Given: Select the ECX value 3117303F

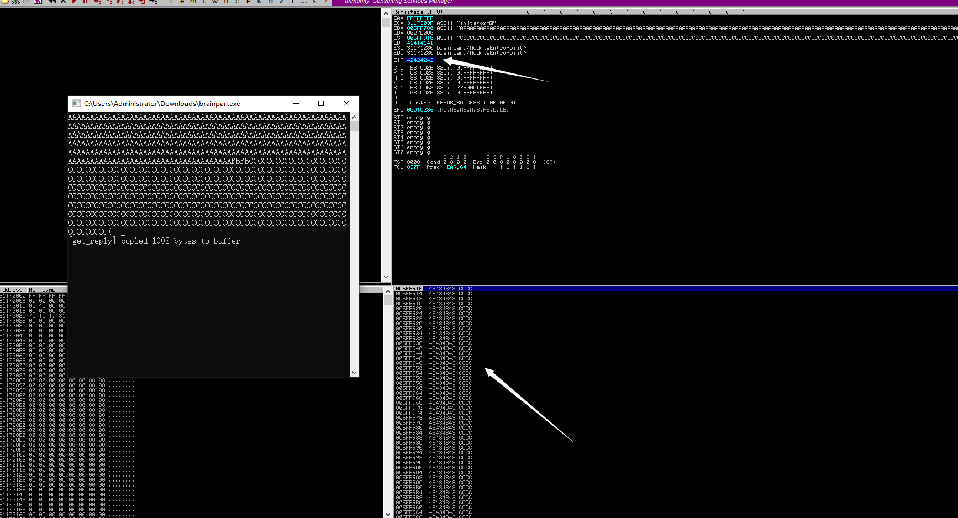Looking at the screenshot, I should pos(420,23).
